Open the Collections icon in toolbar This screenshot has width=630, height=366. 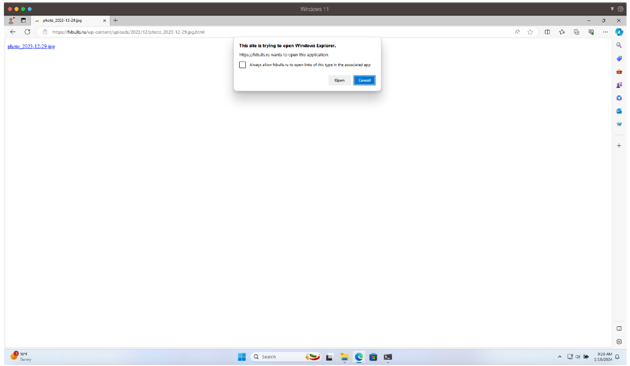tap(576, 32)
